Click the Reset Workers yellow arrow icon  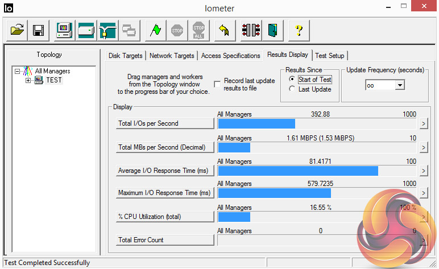[x=224, y=31]
